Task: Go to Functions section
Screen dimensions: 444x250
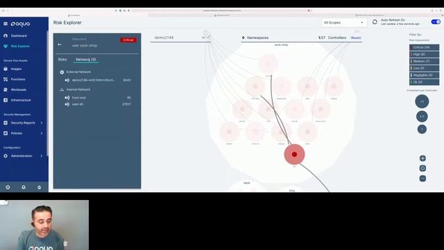Action: (18, 79)
